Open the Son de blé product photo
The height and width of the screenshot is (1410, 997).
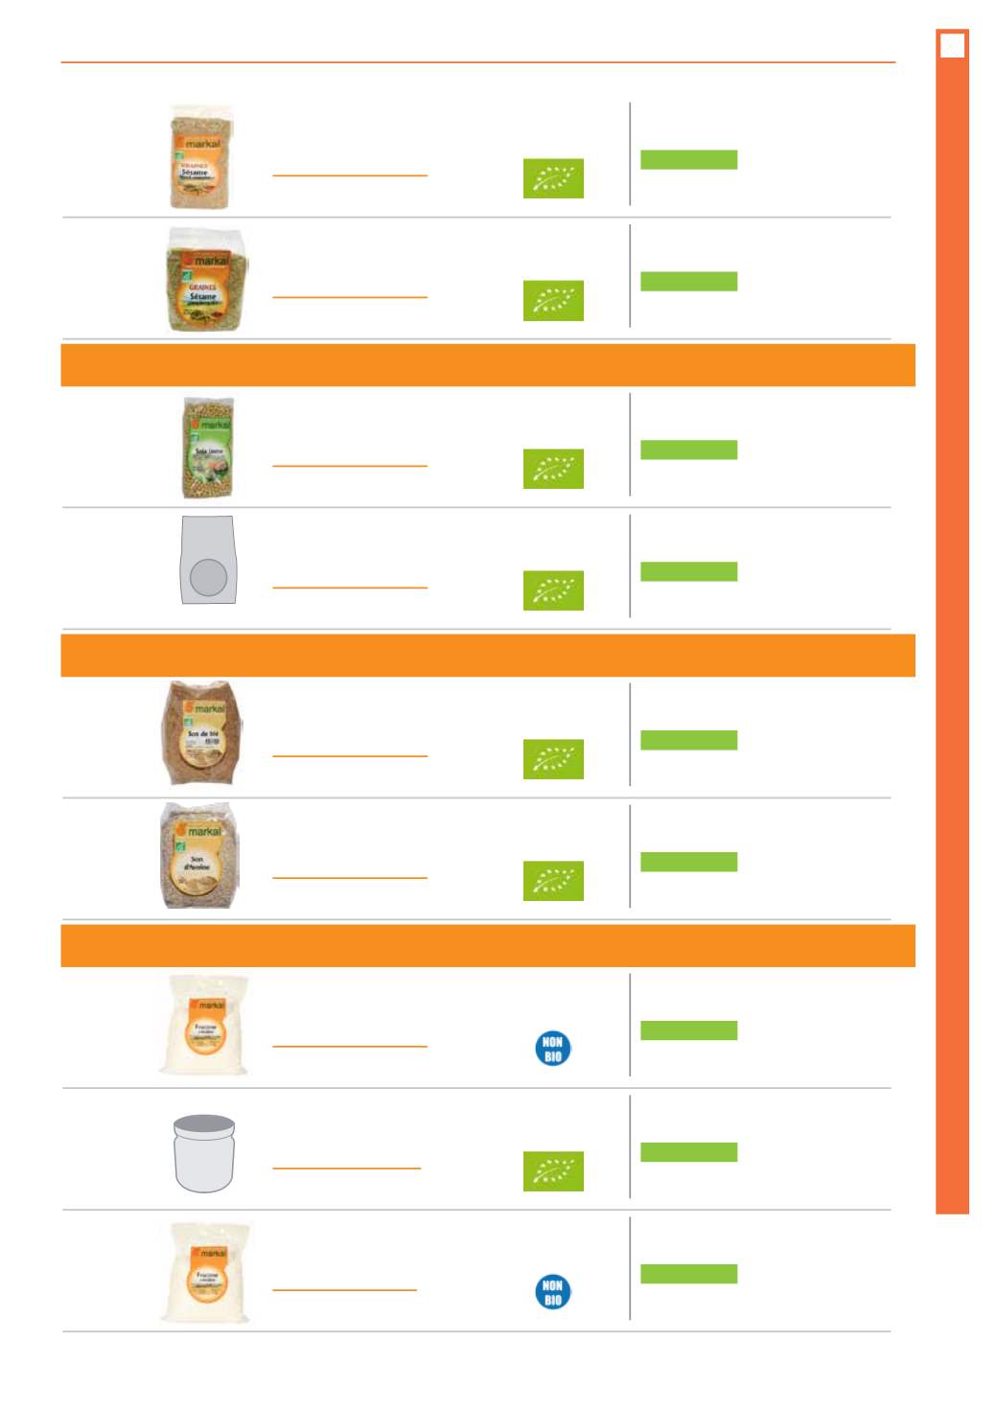click(x=202, y=733)
